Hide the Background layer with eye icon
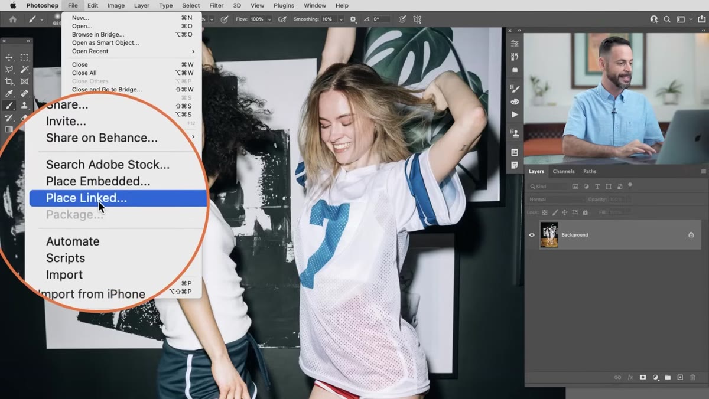The width and height of the screenshot is (709, 399). coord(532,235)
